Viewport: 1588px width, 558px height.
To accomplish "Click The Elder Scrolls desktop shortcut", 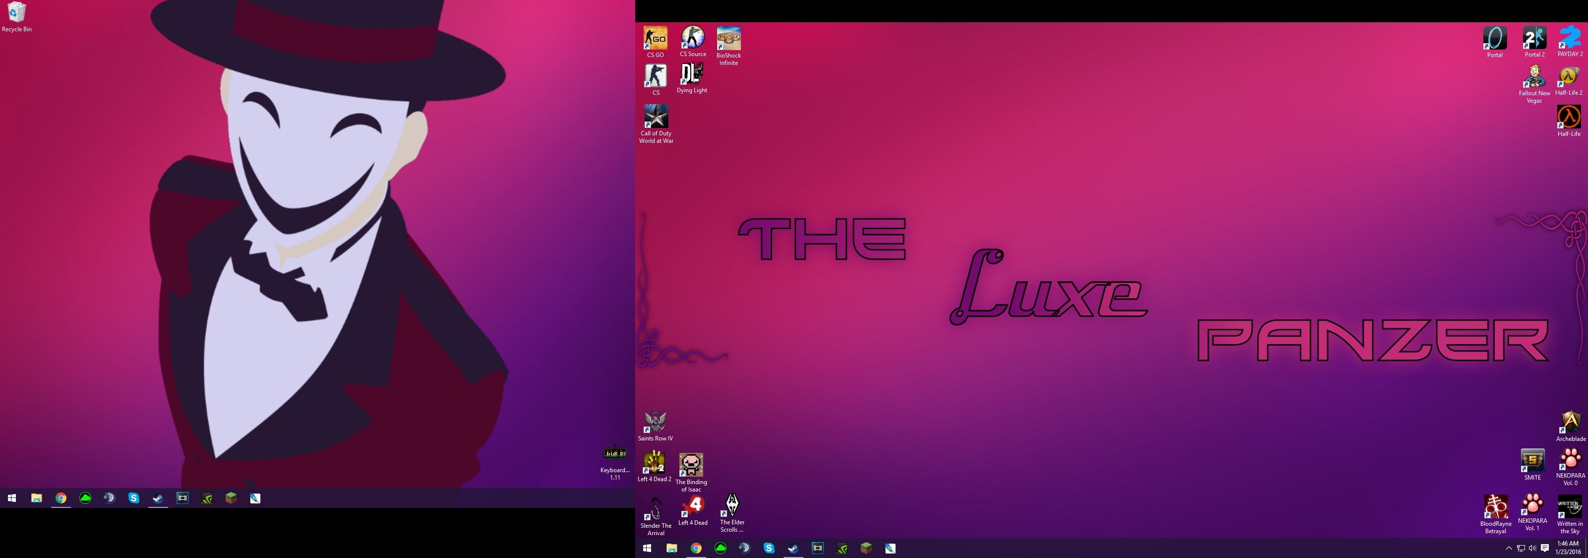I will 732,513.
